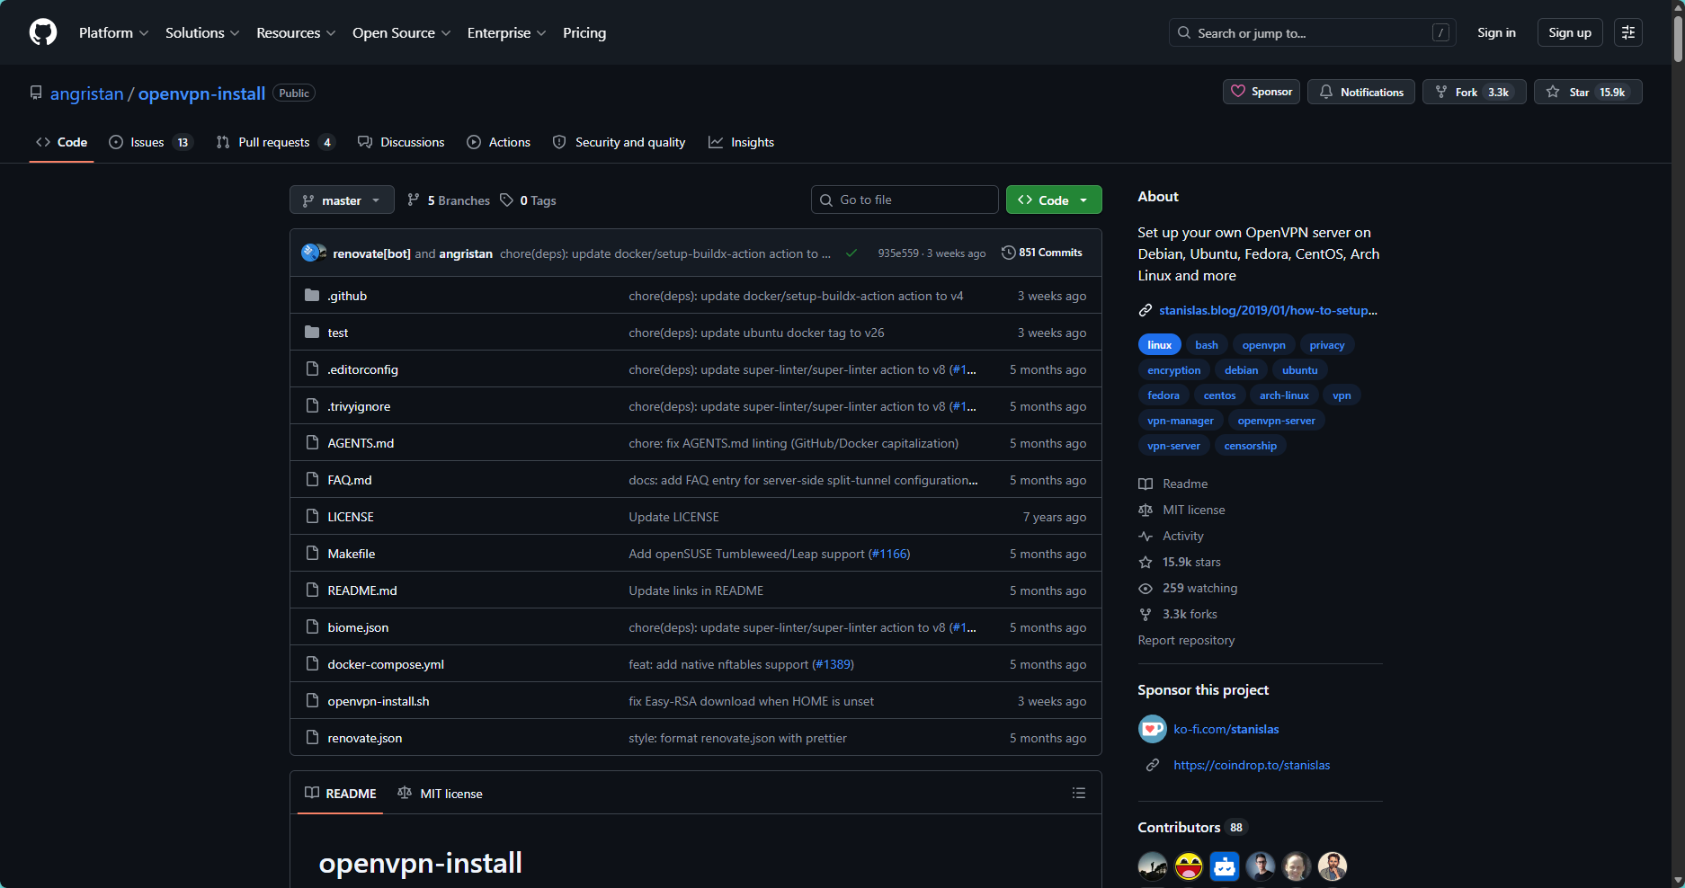Screen dimensions: 1685x888
Task: Click the tag icon beside 0 Tags
Action: (507, 200)
